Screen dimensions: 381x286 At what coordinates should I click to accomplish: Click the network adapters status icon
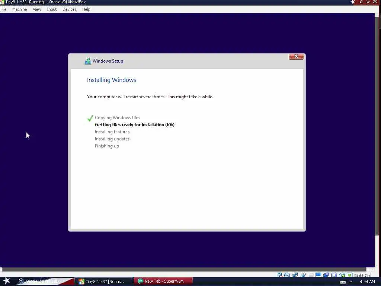295,275
